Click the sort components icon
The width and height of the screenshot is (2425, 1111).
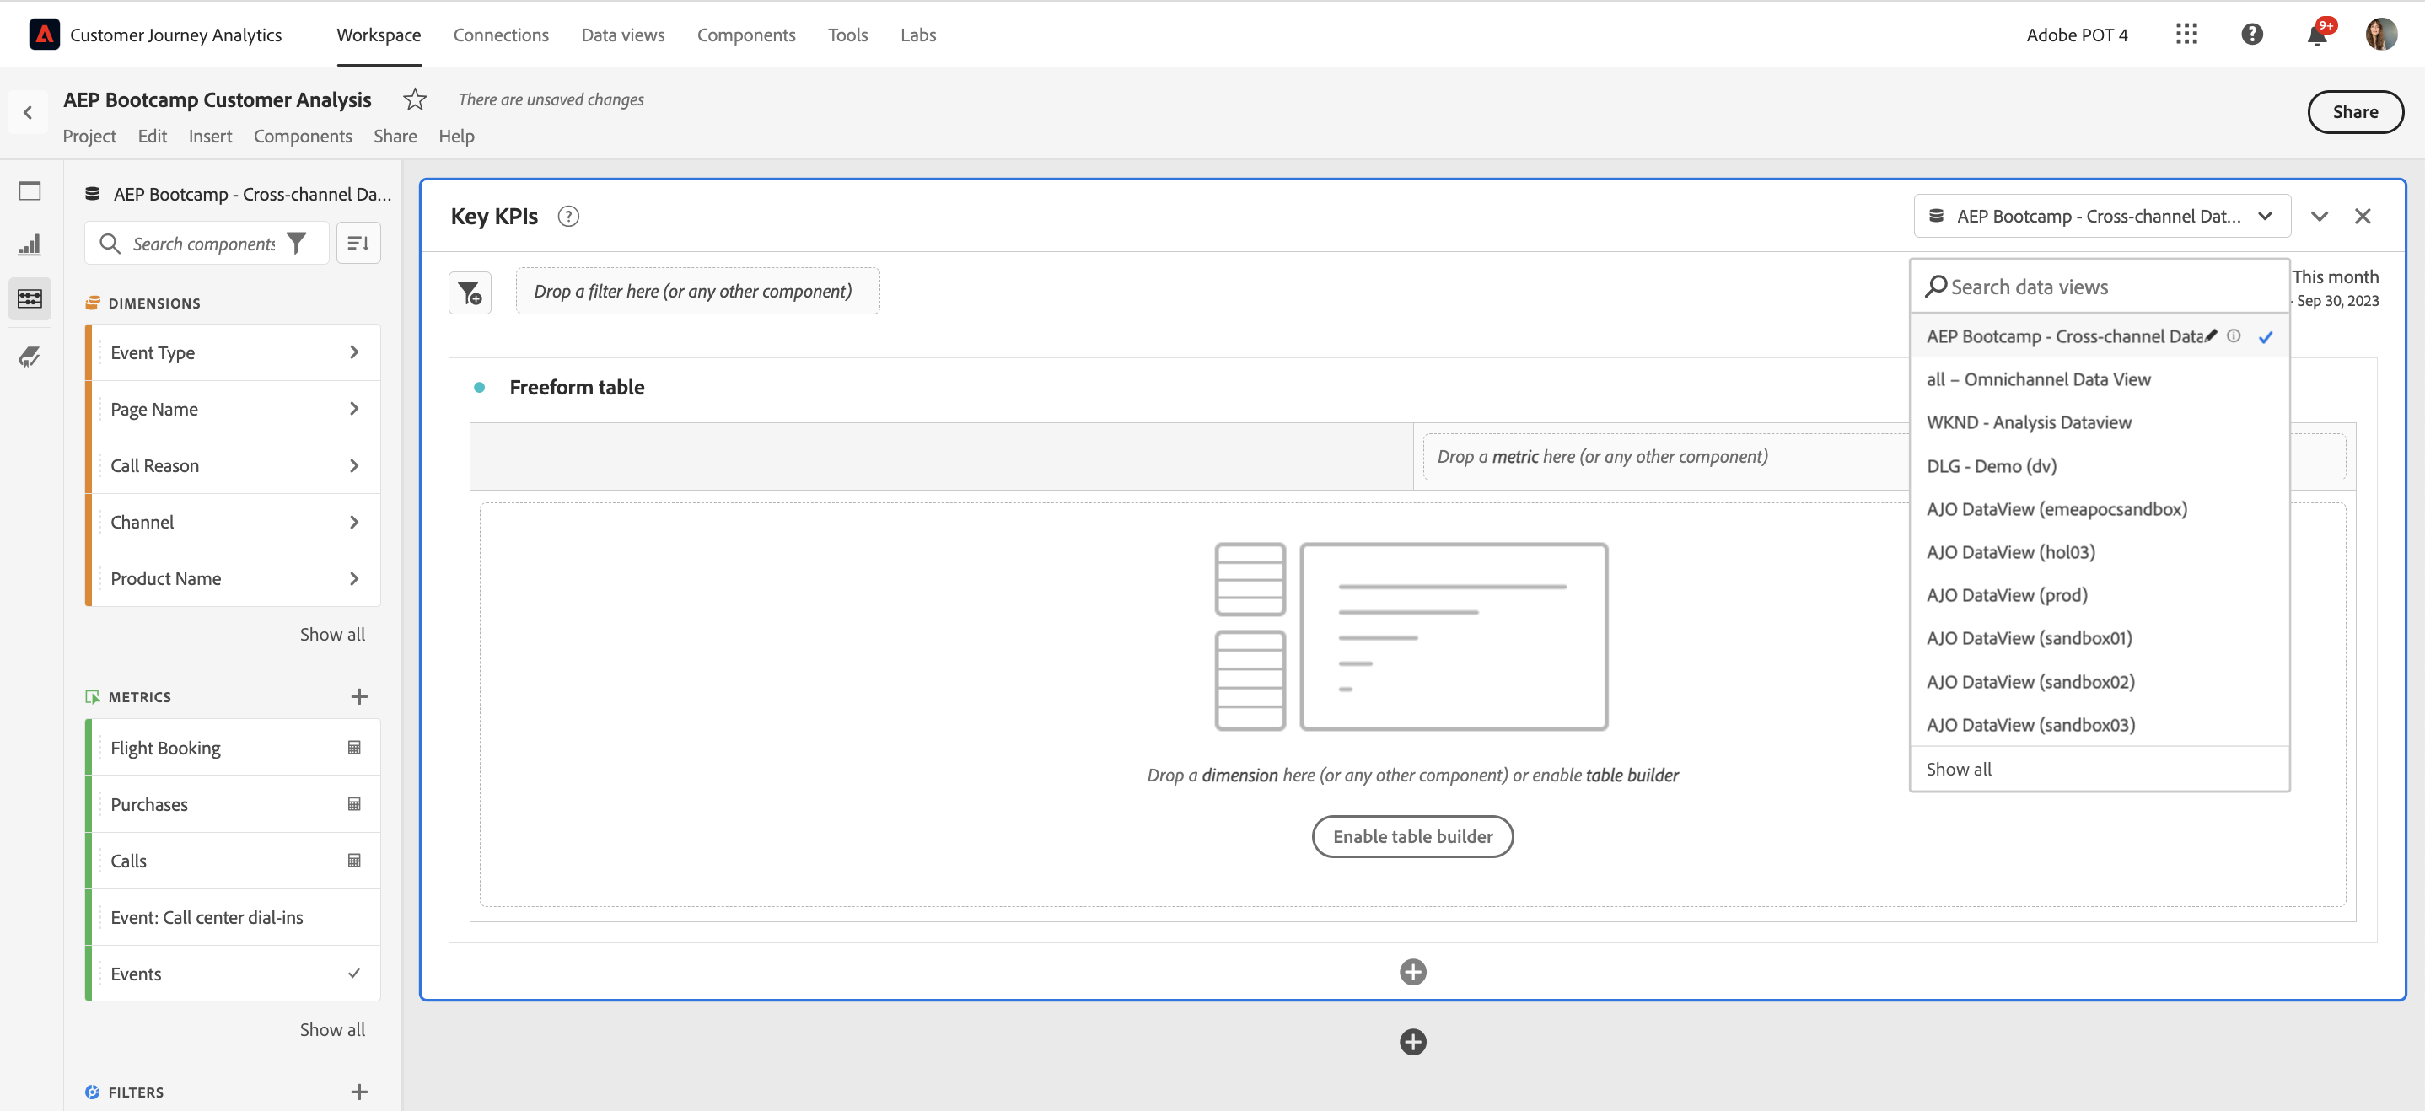358,244
